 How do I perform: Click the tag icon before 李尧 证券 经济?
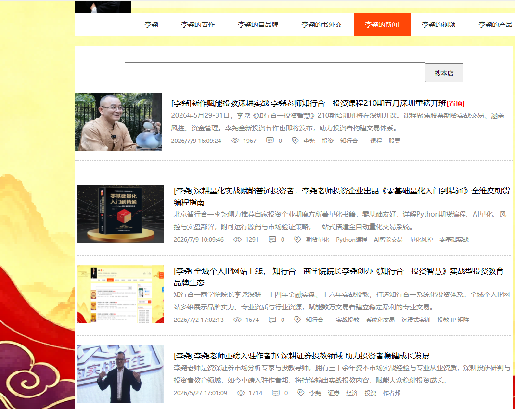pyautogui.click(x=300, y=393)
